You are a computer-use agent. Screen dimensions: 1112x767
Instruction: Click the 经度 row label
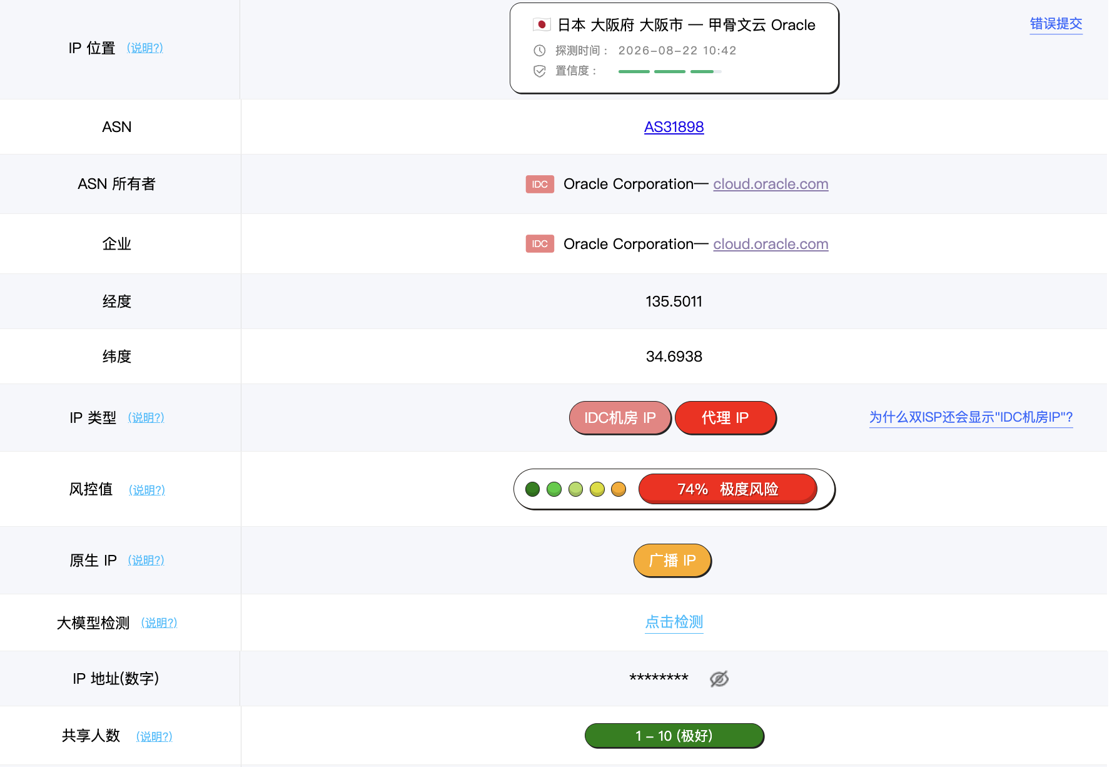[117, 302]
